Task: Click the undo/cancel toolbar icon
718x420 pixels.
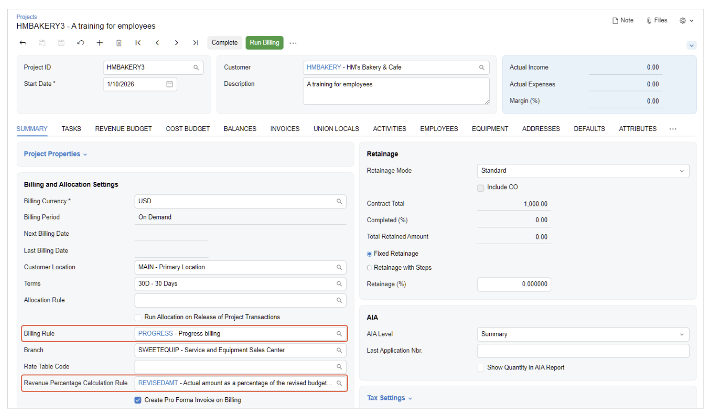Action: click(80, 43)
